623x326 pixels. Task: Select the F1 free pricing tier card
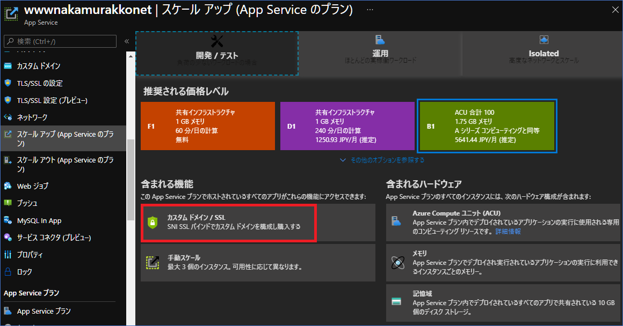208,126
